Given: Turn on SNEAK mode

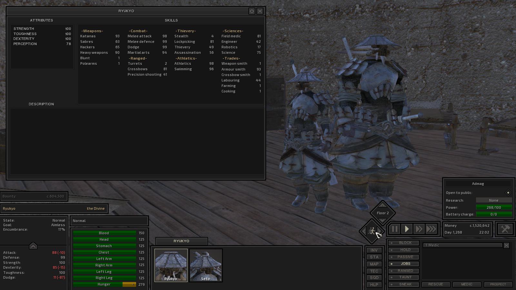Looking at the screenshot, I should pyautogui.click(x=403, y=285).
